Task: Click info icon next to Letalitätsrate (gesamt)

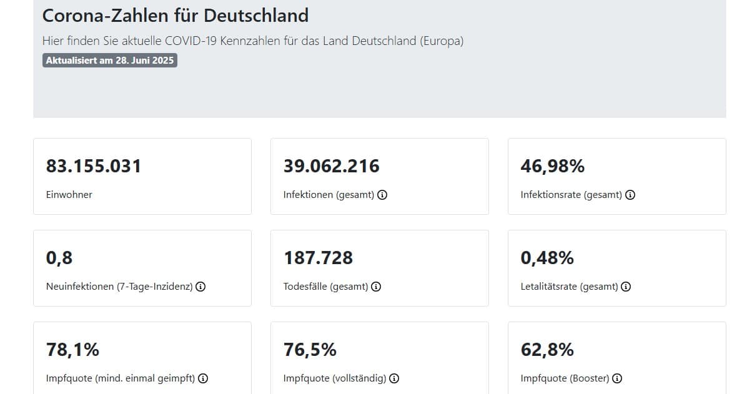Action: coord(626,287)
